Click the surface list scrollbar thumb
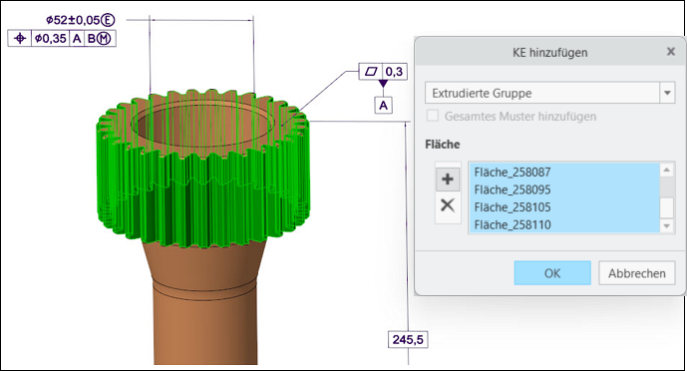Screen dimensions: 687x371 pos(666,207)
